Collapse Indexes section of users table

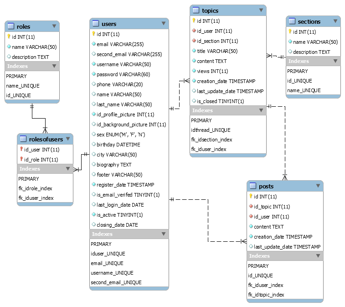164,234
